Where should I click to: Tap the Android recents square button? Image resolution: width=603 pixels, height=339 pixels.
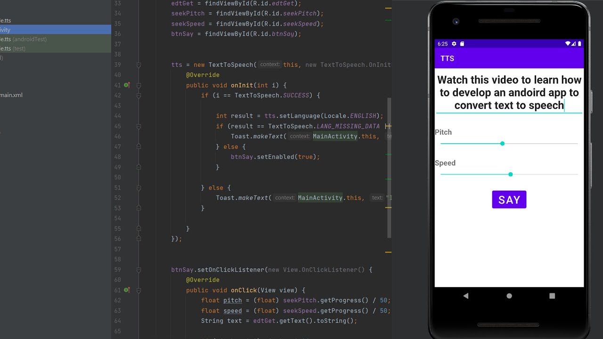pyautogui.click(x=552, y=296)
